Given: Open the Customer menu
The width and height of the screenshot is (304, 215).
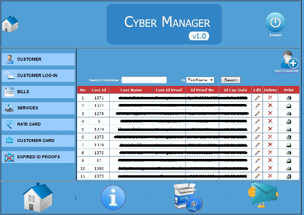Looking at the screenshot, I should [x=38, y=59].
